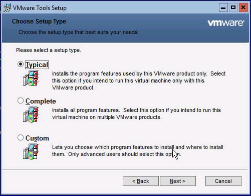Cancel the VMware Tools setup
Viewport: 251px width, 196px height.
[223, 181]
